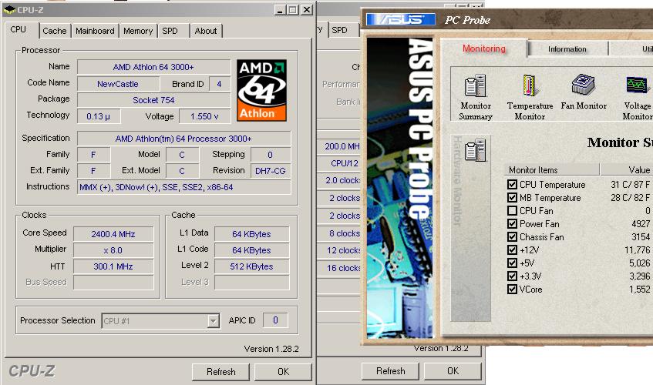
Task: Click the Power Fan value 4927
Action: [x=641, y=224]
